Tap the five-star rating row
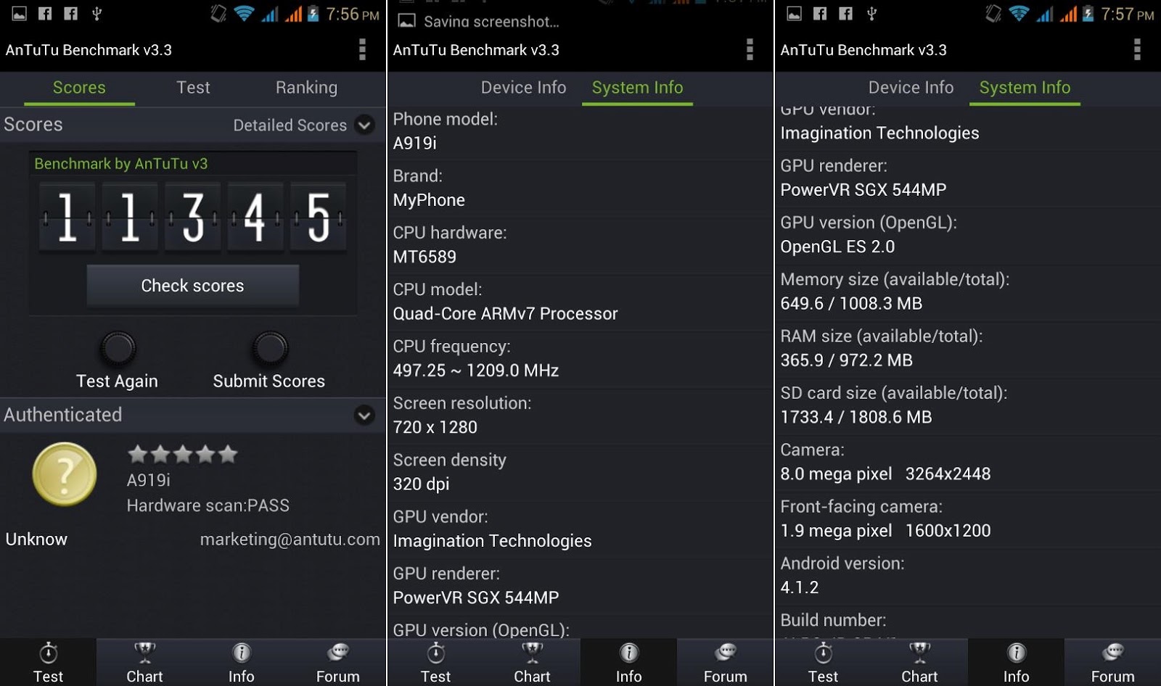The height and width of the screenshot is (686, 1161). tap(183, 454)
